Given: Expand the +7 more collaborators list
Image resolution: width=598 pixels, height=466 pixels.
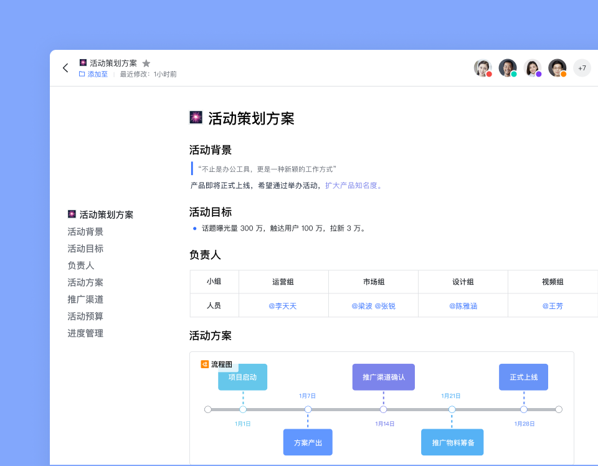Looking at the screenshot, I should click(x=582, y=68).
